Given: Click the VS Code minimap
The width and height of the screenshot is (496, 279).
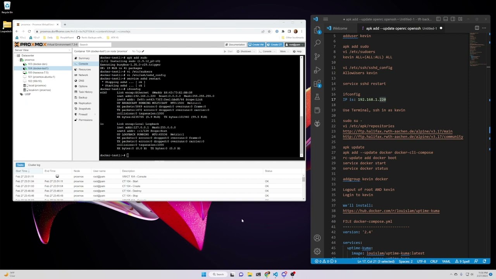Looking at the screenshot, I should pyautogui.click(x=477, y=50).
